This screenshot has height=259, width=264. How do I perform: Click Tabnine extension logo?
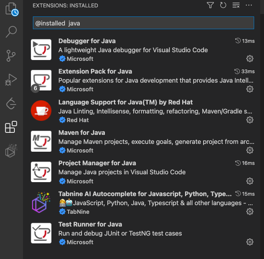[41, 202]
